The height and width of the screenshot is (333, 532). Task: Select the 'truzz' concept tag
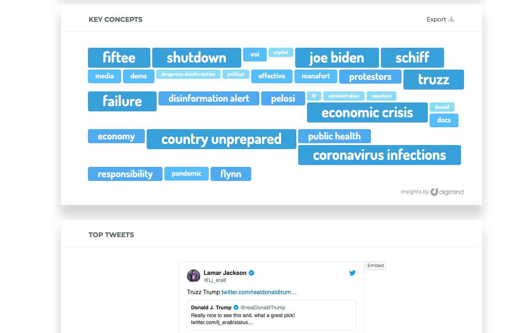pyautogui.click(x=433, y=79)
